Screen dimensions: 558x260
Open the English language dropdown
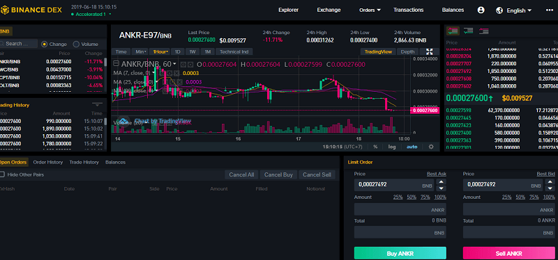[x=519, y=10]
